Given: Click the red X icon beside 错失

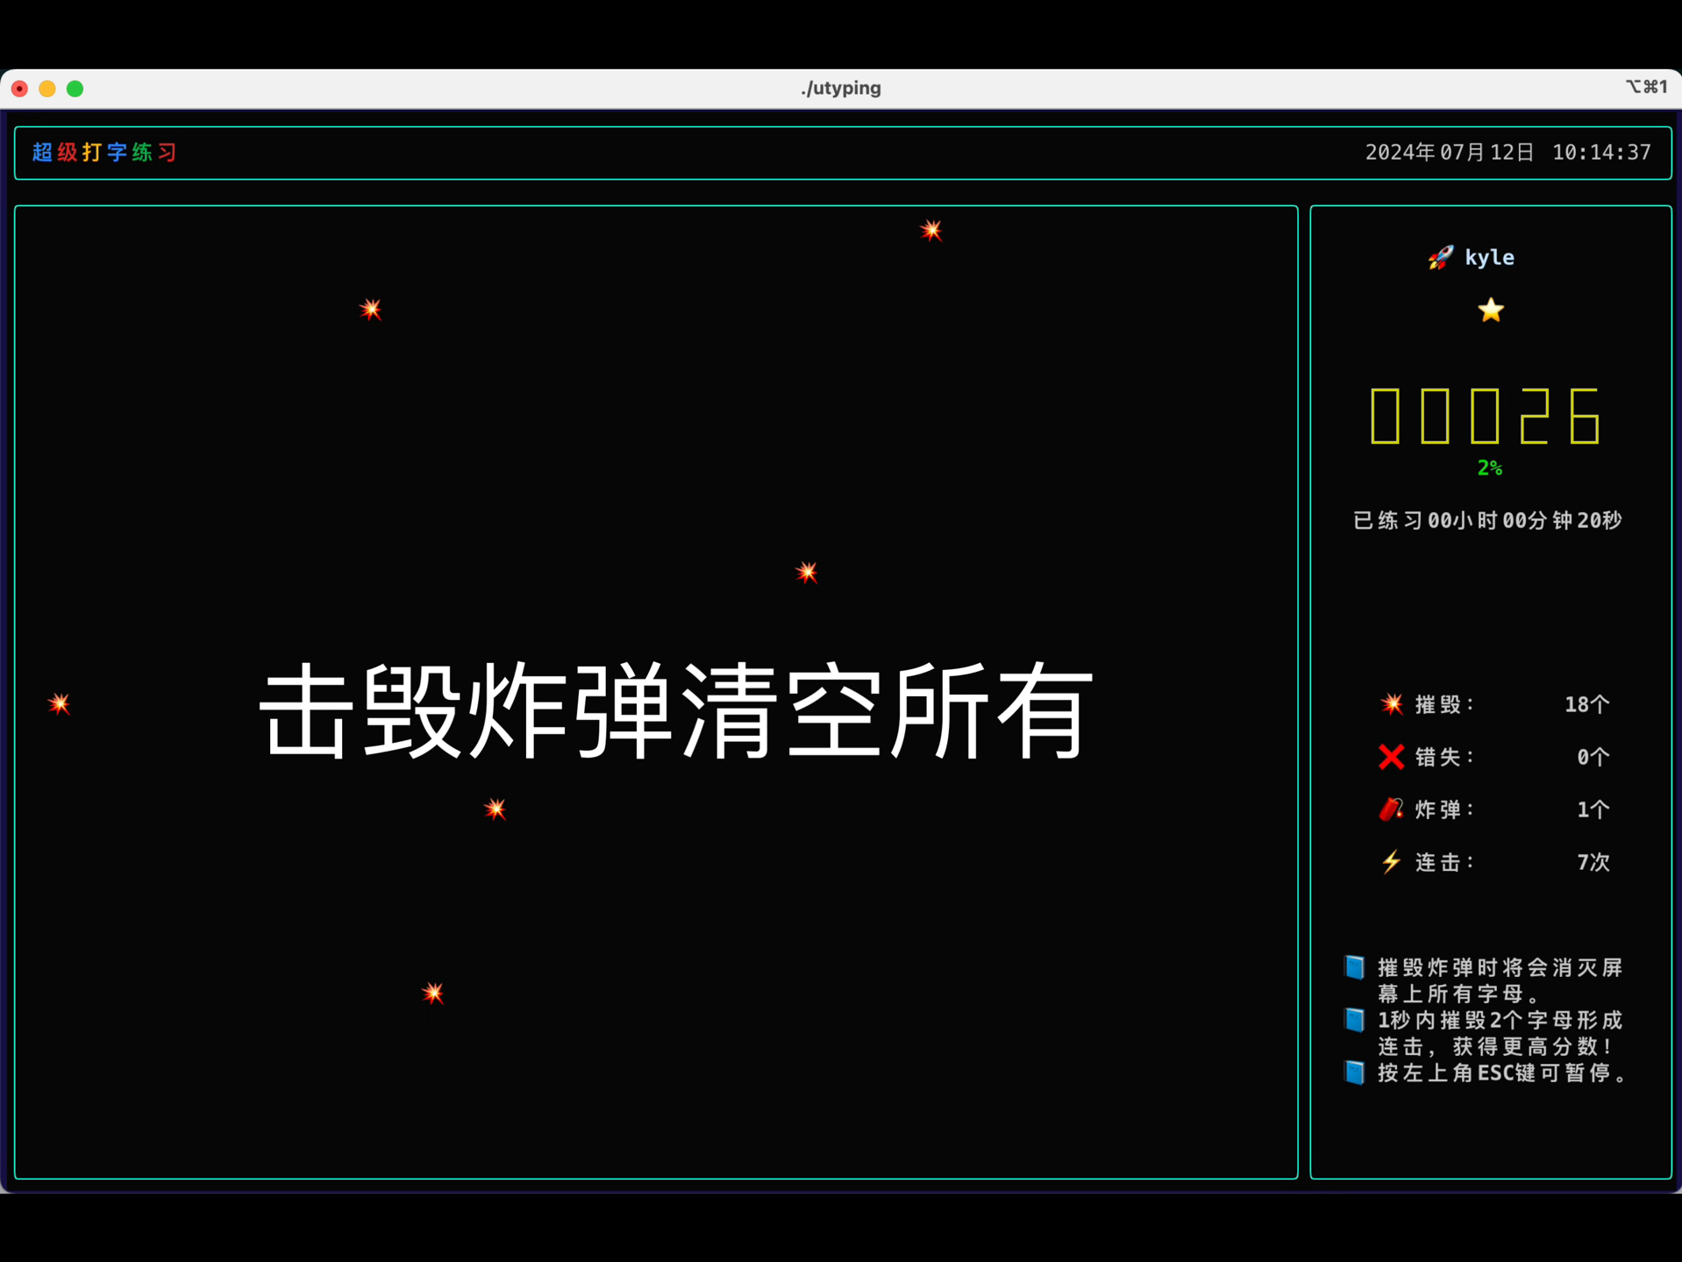Looking at the screenshot, I should pos(1390,757).
